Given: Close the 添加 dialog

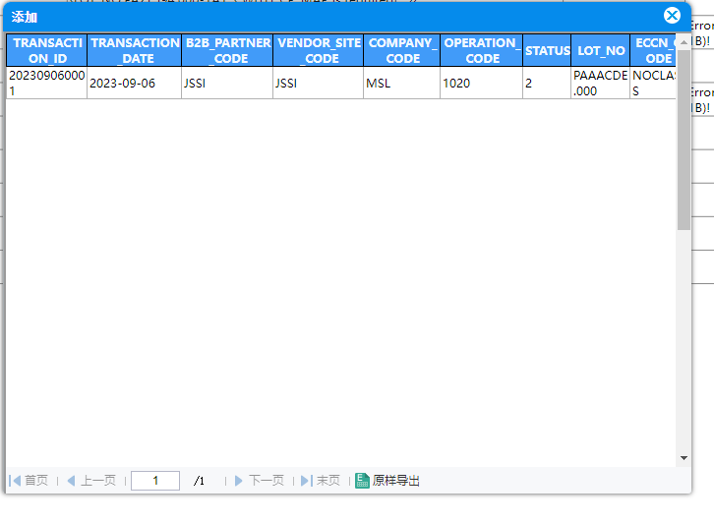Looking at the screenshot, I should [x=672, y=16].
